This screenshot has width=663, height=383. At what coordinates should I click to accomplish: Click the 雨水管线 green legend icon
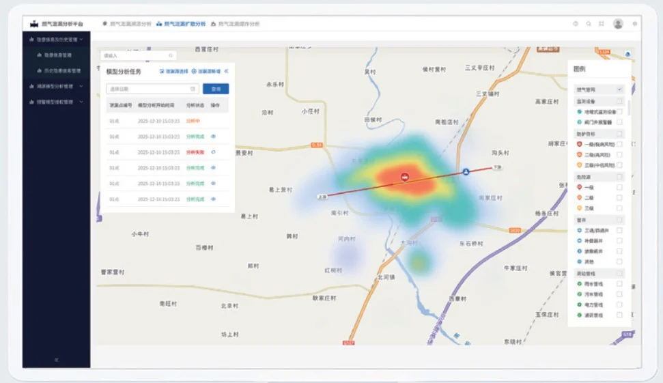coord(579,283)
